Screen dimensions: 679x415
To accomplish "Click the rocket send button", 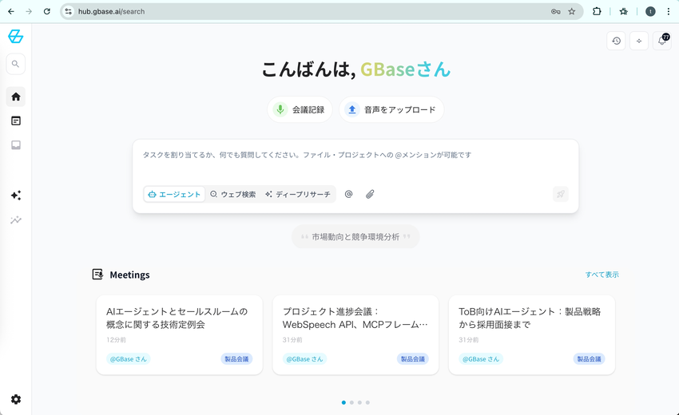I will pos(561,194).
